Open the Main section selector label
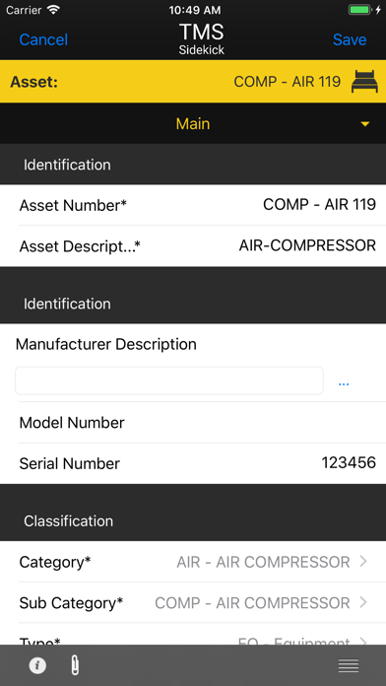This screenshot has width=386, height=686. pos(193,124)
